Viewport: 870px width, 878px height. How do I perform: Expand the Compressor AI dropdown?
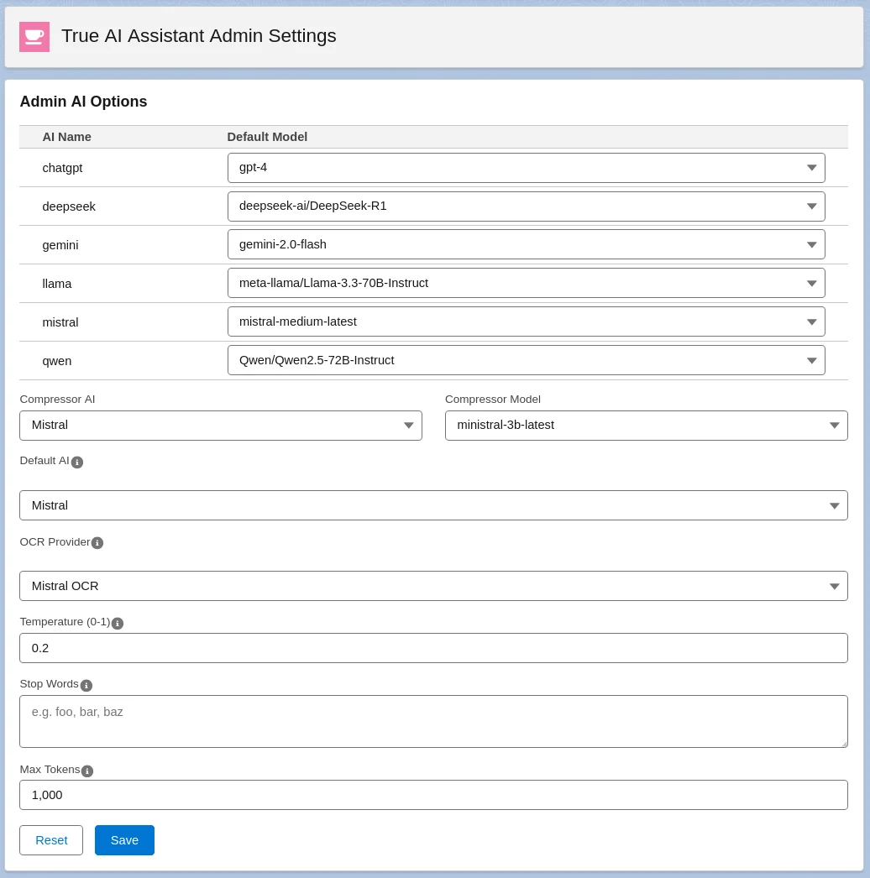click(x=221, y=426)
